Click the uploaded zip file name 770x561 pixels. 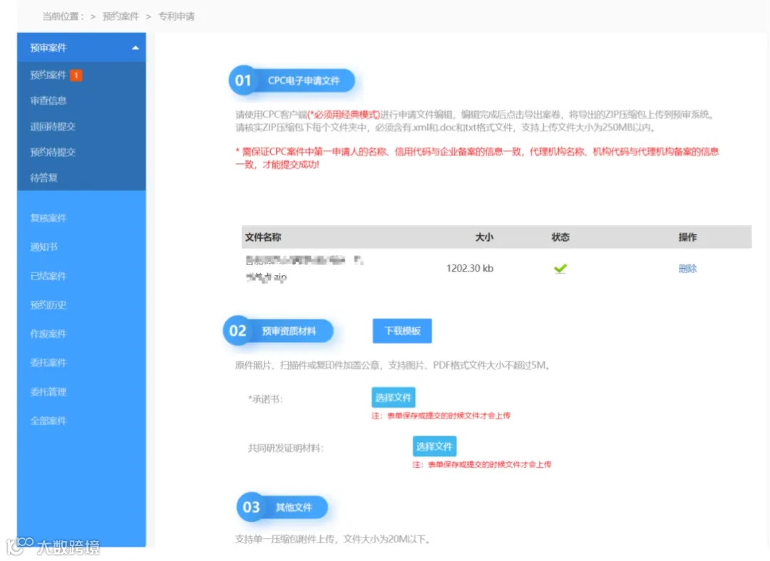tap(304, 269)
